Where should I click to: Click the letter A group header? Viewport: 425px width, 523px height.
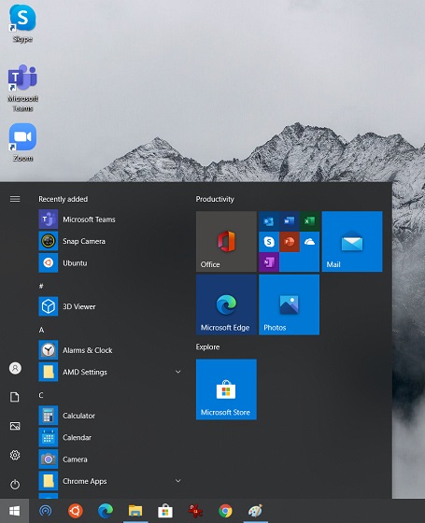[x=41, y=330]
